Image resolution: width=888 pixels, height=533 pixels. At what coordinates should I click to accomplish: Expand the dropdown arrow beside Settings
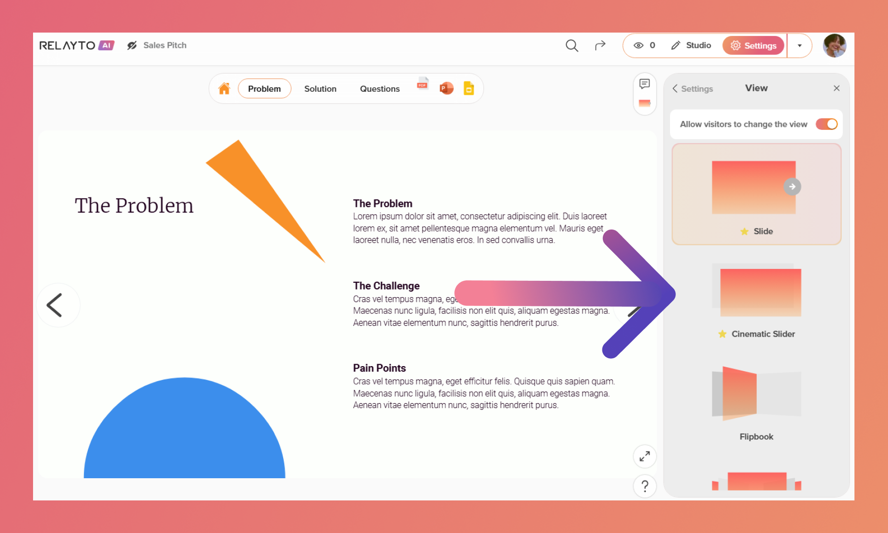799,46
